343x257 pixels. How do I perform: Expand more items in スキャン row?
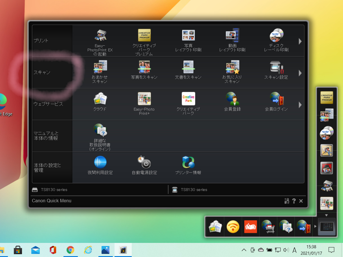point(300,73)
